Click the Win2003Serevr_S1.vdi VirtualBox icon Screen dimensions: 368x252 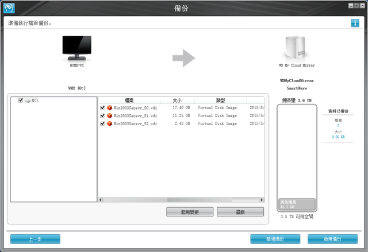pyautogui.click(x=109, y=116)
